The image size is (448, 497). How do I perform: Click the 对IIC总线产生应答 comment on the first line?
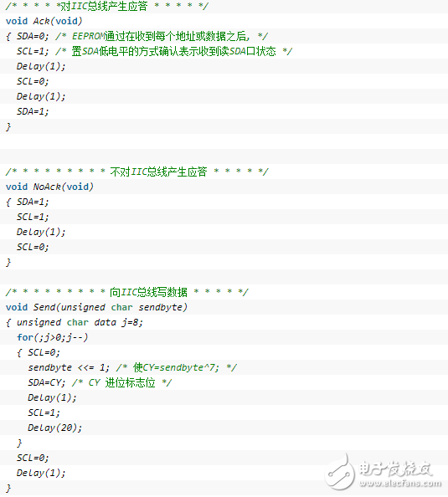click(107, 6)
